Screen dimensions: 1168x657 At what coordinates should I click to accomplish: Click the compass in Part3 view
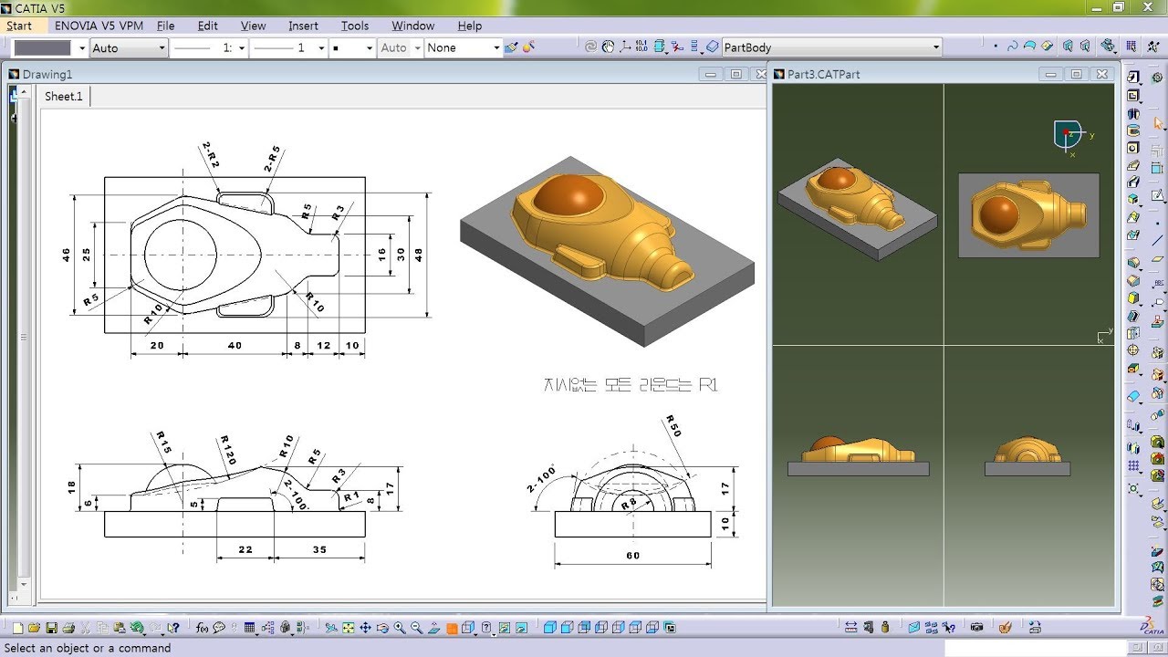1069,137
